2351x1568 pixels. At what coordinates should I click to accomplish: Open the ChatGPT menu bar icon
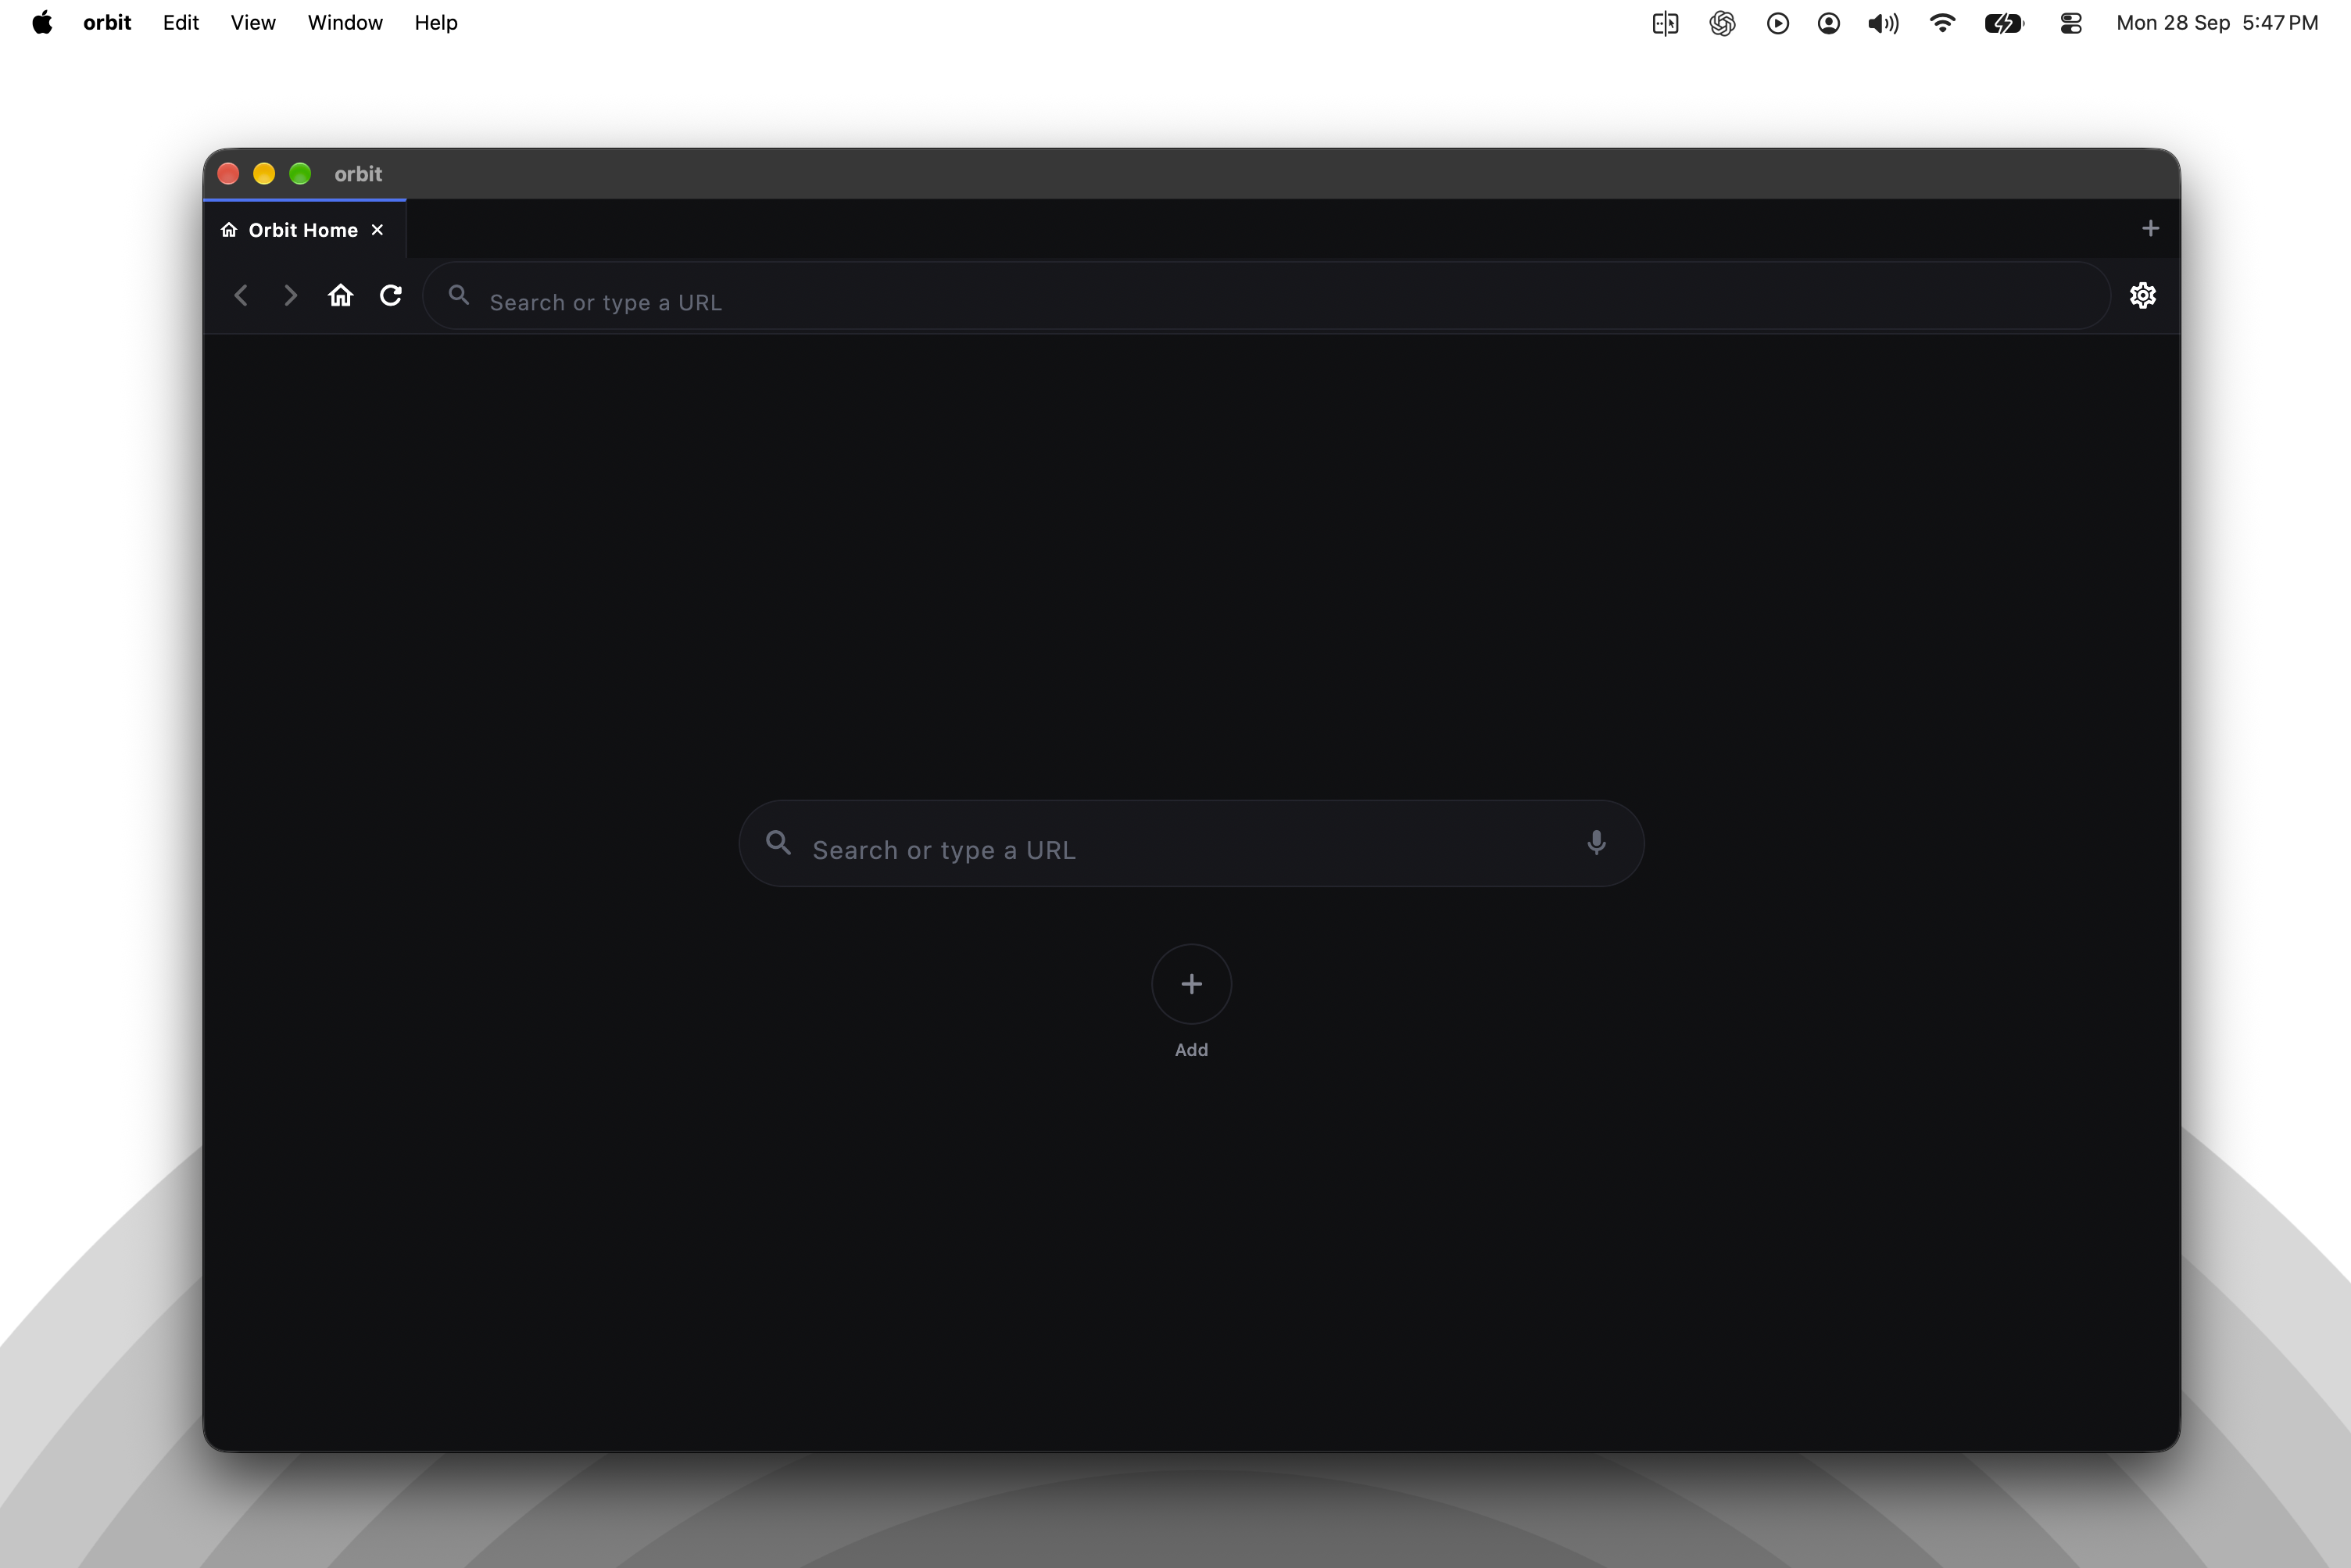click(x=1721, y=23)
